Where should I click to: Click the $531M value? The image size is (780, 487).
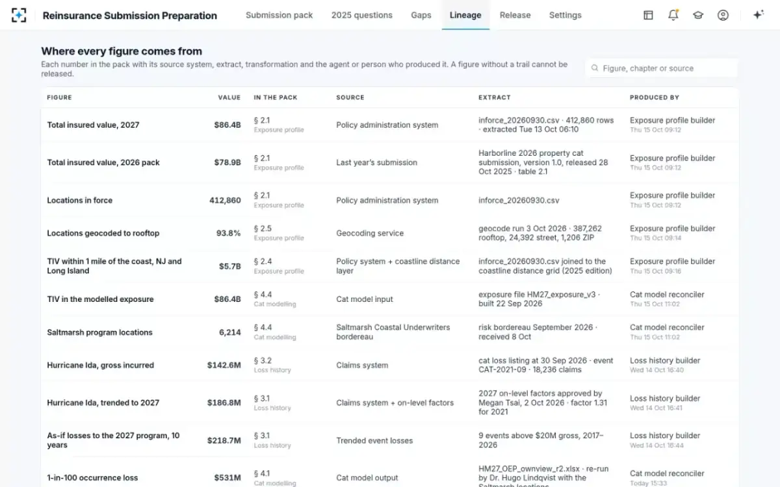tap(227, 478)
